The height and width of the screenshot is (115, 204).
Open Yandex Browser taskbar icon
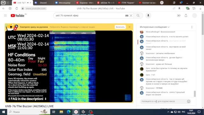(76, 112)
